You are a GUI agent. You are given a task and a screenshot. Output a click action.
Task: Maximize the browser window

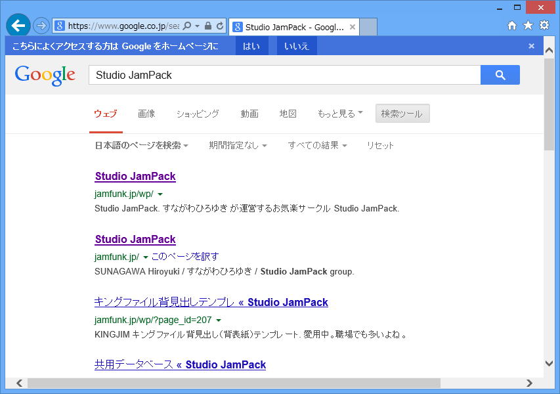(x=517, y=7)
